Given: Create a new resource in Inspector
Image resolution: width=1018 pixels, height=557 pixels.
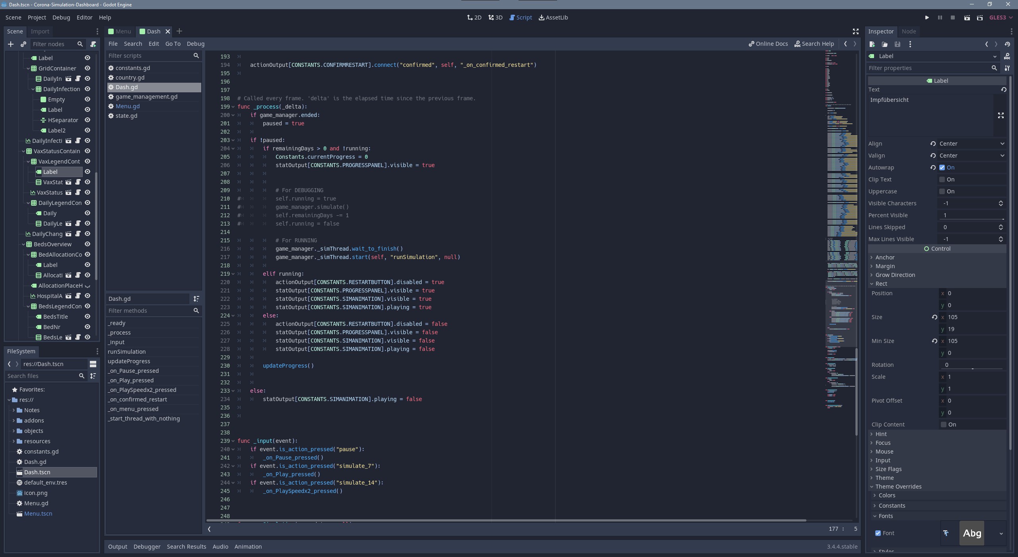Looking at the screenshot, I should pos(872,44).
